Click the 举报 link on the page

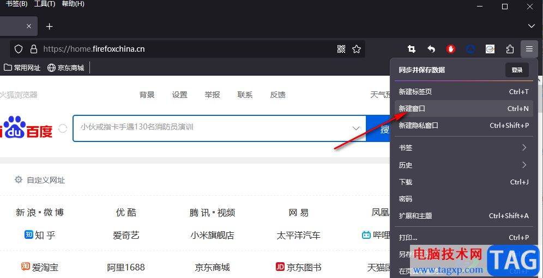pyautogui.click(x=212, y=95)
